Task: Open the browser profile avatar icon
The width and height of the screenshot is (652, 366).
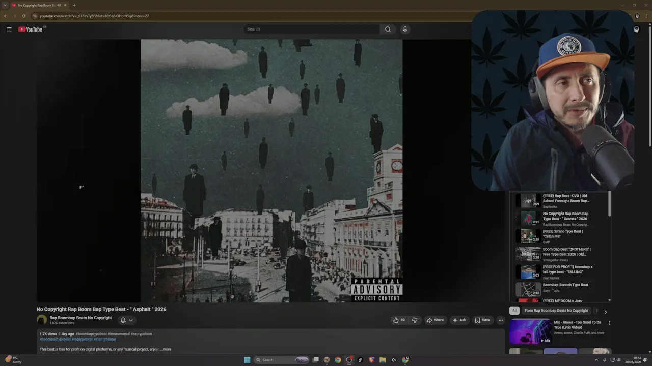Action: pyautogui.click(x=637, y=16)
